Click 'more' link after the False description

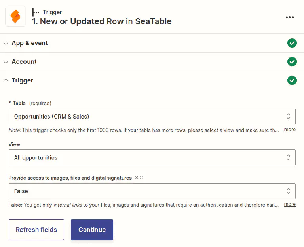(290, 204)
